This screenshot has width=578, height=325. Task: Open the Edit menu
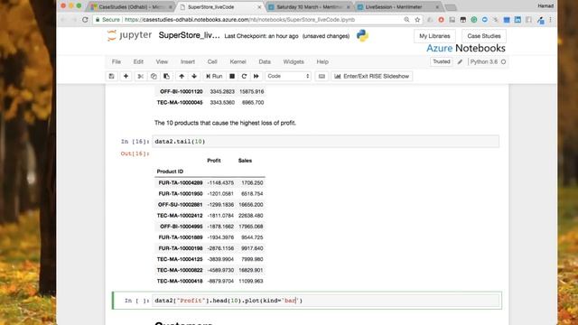(138, 62)
